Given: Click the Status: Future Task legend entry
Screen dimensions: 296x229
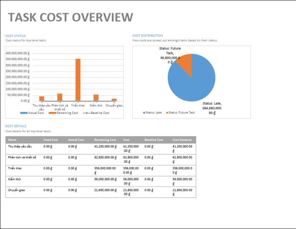Looking at the screenshot, I should coord(180,113).
